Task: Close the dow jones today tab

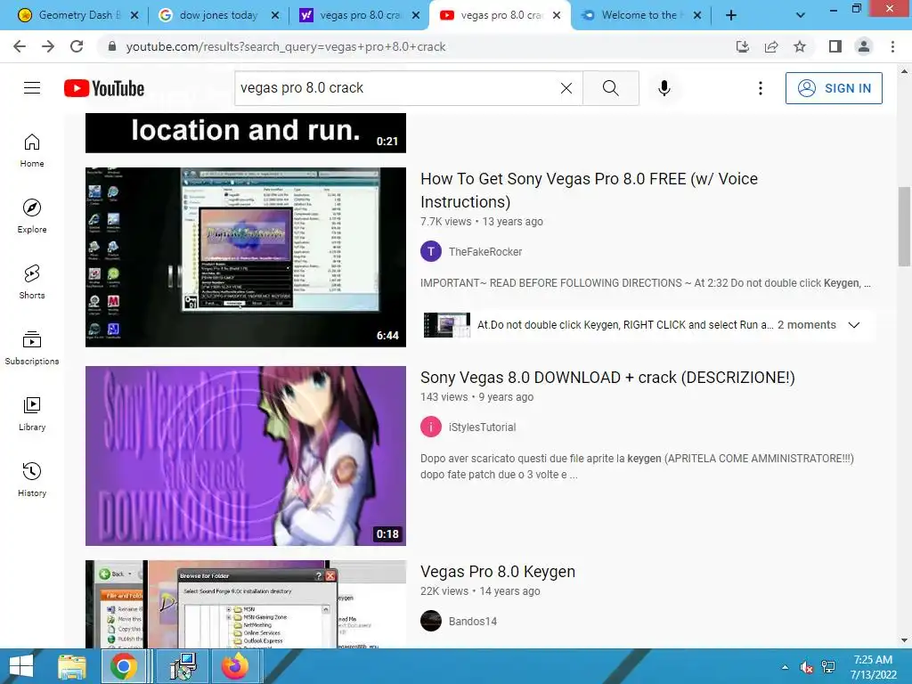Action: tap(275, 15)
